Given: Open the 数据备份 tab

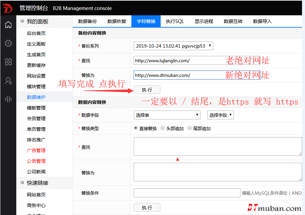Looking at the screenshot, I should 87,21.
